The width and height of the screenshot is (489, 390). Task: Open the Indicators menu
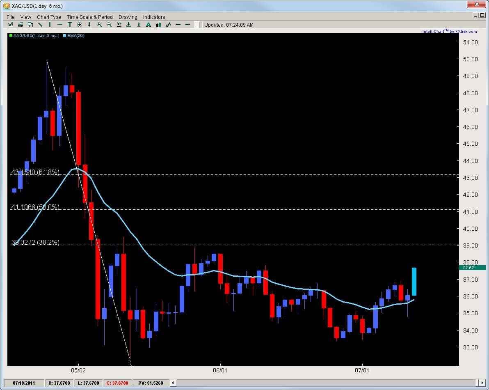pyautogui.click(x=154, y=17)
